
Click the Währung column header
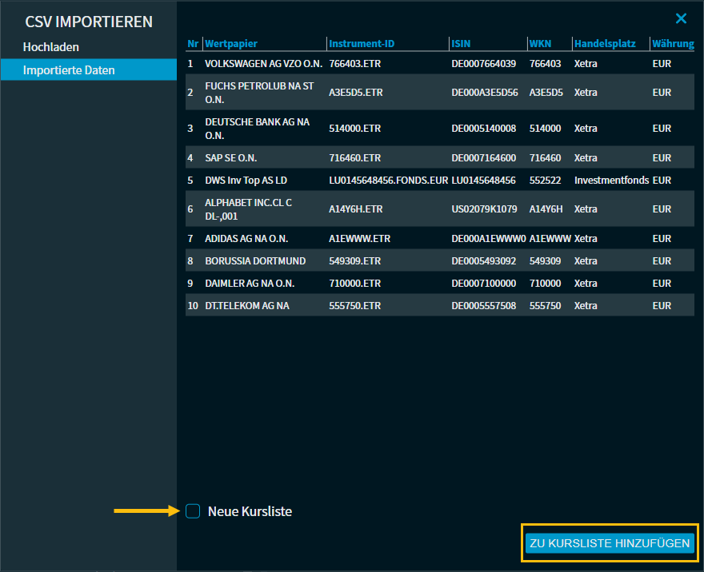pos(672,43)
